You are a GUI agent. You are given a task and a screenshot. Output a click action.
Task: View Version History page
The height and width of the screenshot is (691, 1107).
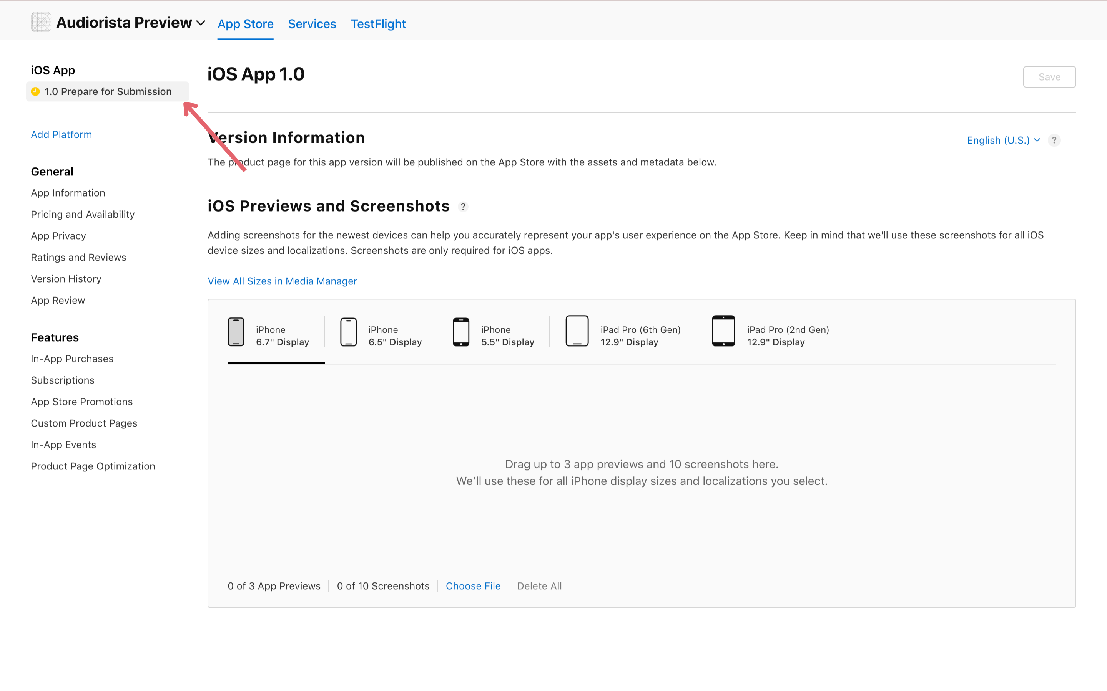coord(66,279)
